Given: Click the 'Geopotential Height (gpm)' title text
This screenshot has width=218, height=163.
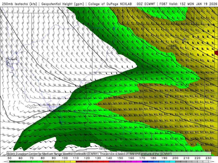Looking at the screenshot, I should [x=63, y=4].
